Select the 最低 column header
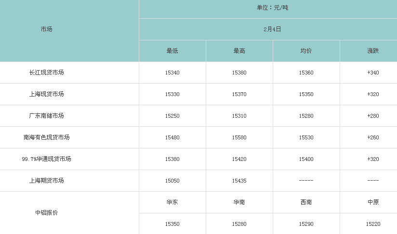 (172, 51)
